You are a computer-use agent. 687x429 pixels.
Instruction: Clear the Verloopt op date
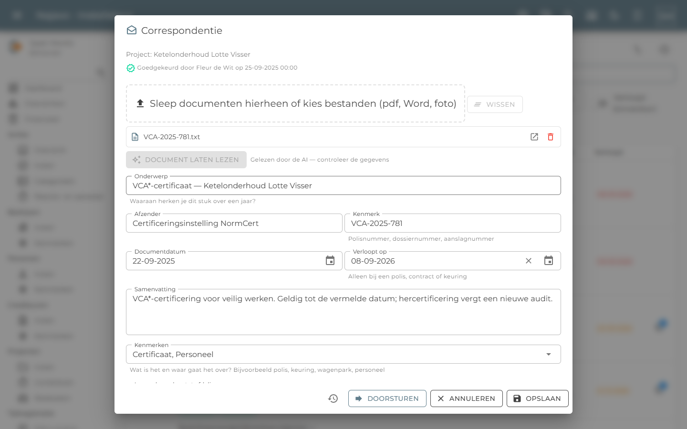[529, 261]
